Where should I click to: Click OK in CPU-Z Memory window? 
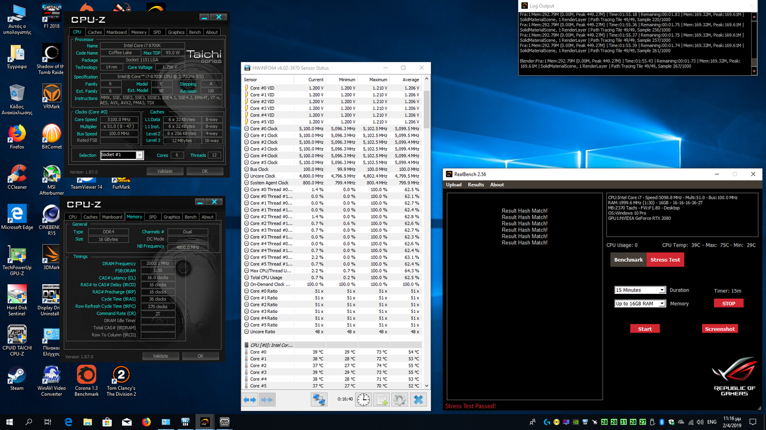pyautogui.click(x=200, y=356)
